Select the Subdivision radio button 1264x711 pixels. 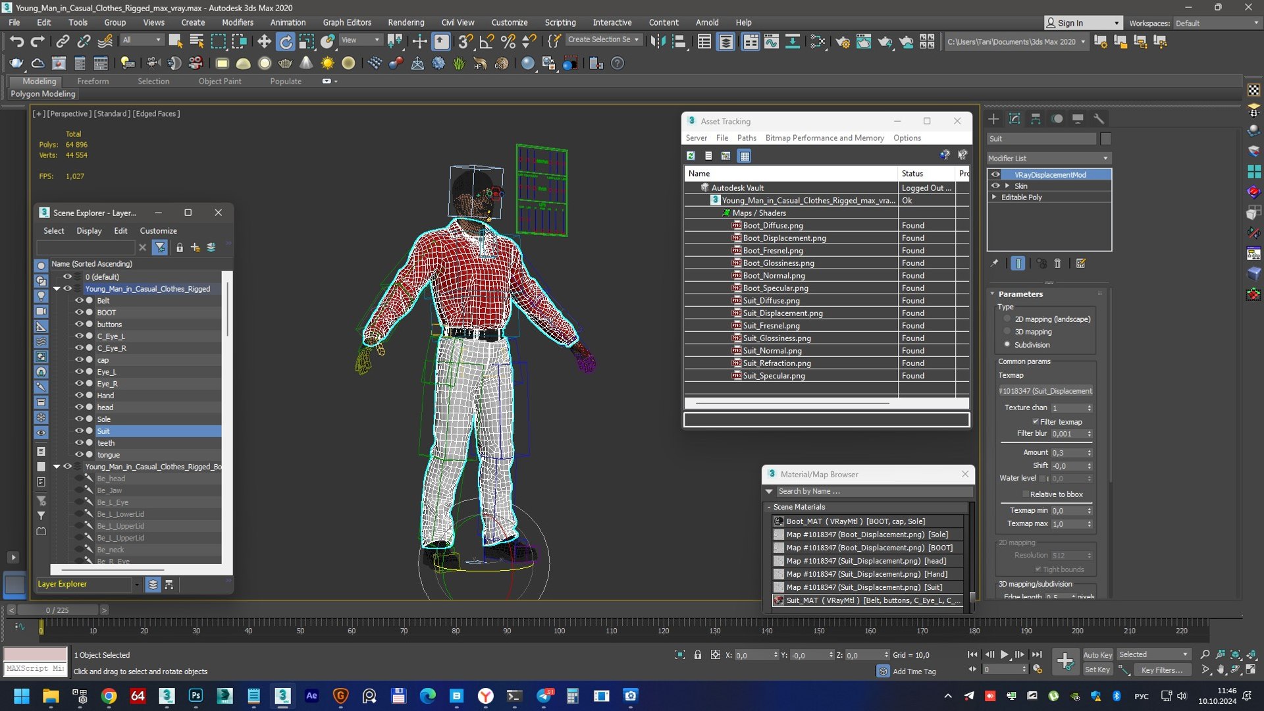1007,344
